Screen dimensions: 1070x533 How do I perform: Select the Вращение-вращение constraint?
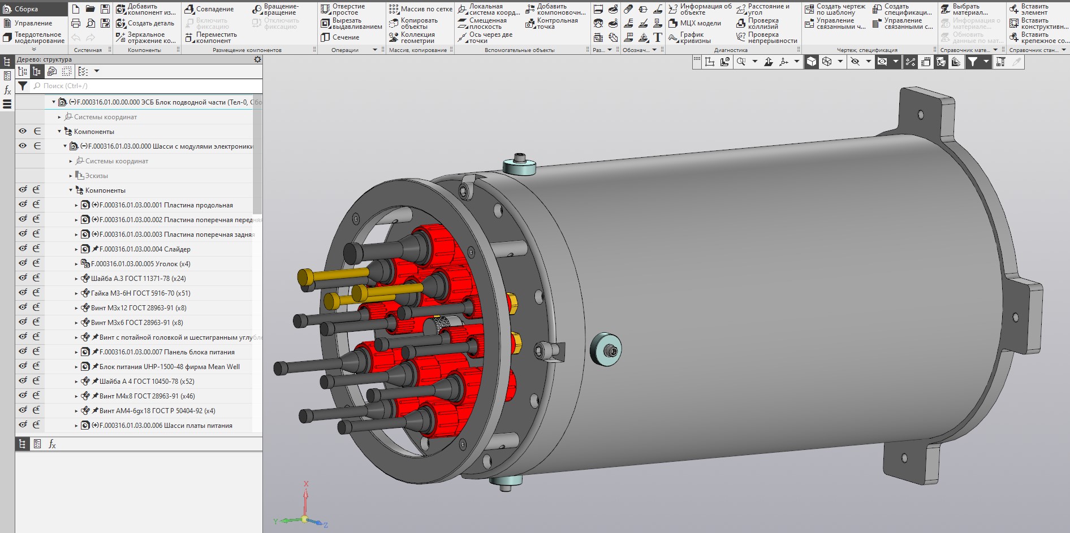point(276,9)
